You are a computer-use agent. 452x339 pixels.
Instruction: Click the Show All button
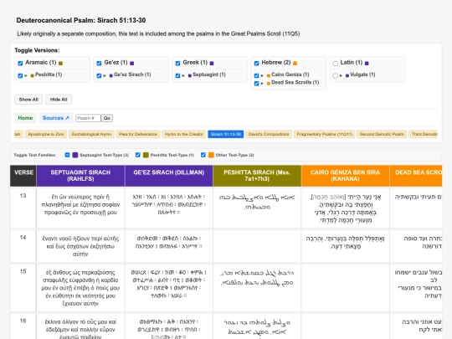[x=28, y=100]
